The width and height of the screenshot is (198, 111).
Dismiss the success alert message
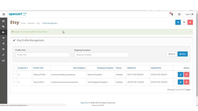pyautogui.click(x=191, y=32)
